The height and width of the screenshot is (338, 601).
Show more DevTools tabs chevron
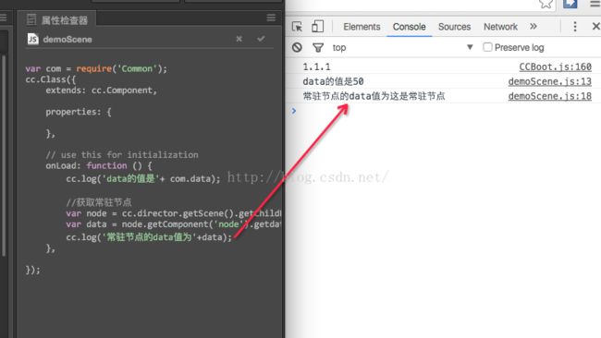[x=534, y=27]
